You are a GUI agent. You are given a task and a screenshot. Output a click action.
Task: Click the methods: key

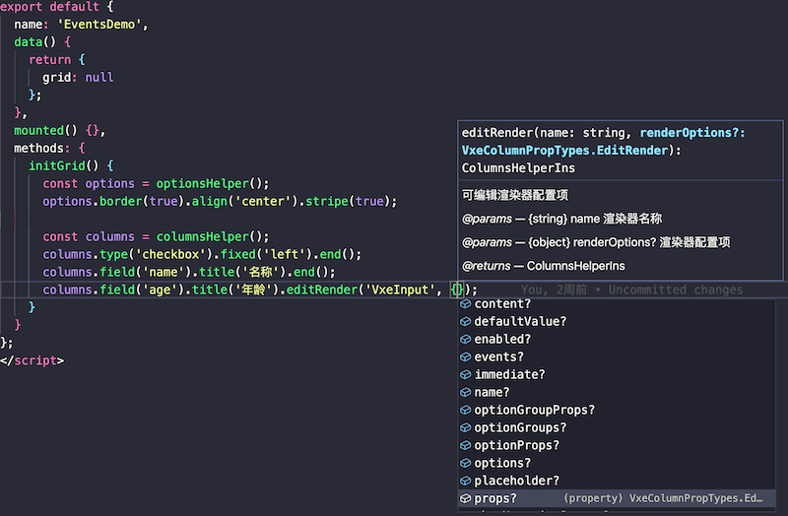[x=41, y=149]
